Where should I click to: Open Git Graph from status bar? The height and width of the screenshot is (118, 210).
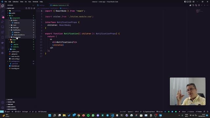click(x=25, y=111)
